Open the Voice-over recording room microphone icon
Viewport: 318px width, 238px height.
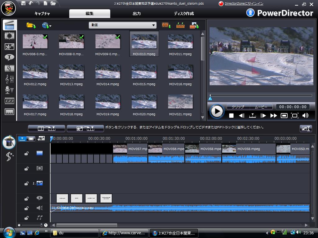[x=9, y=90]
